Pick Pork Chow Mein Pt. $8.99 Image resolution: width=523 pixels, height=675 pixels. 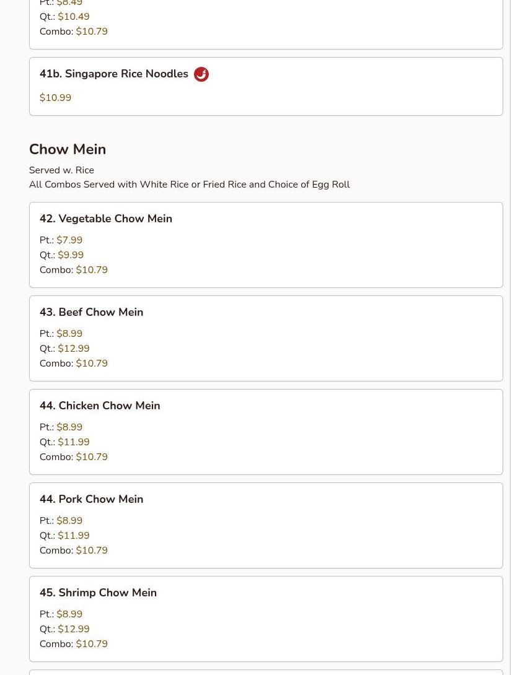click(61, 520)
